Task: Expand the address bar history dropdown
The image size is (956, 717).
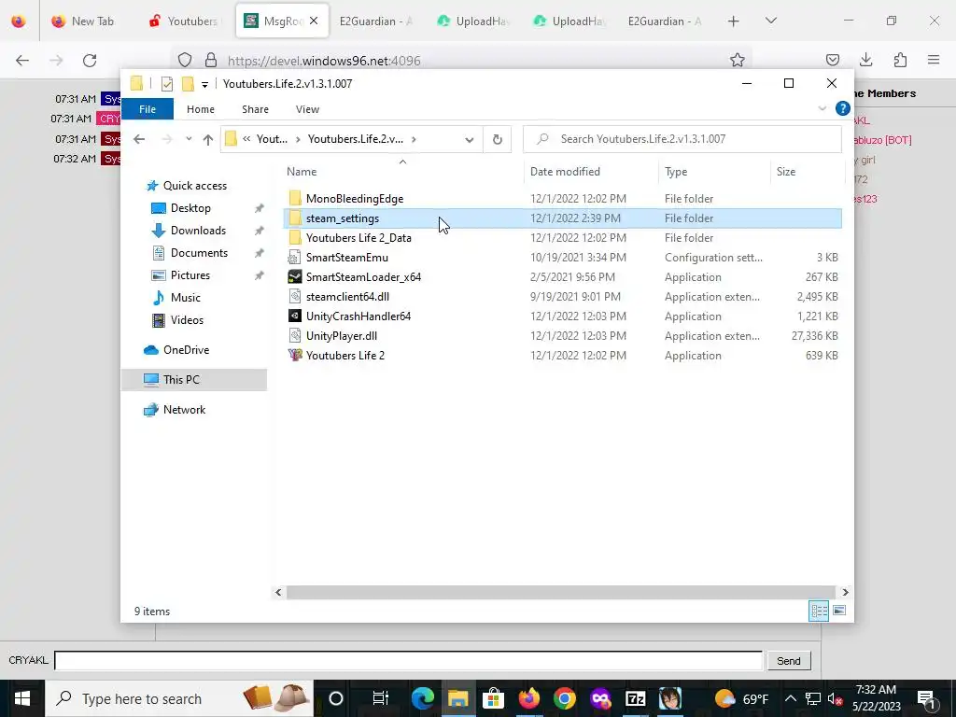Action: (x=470, y=140)
